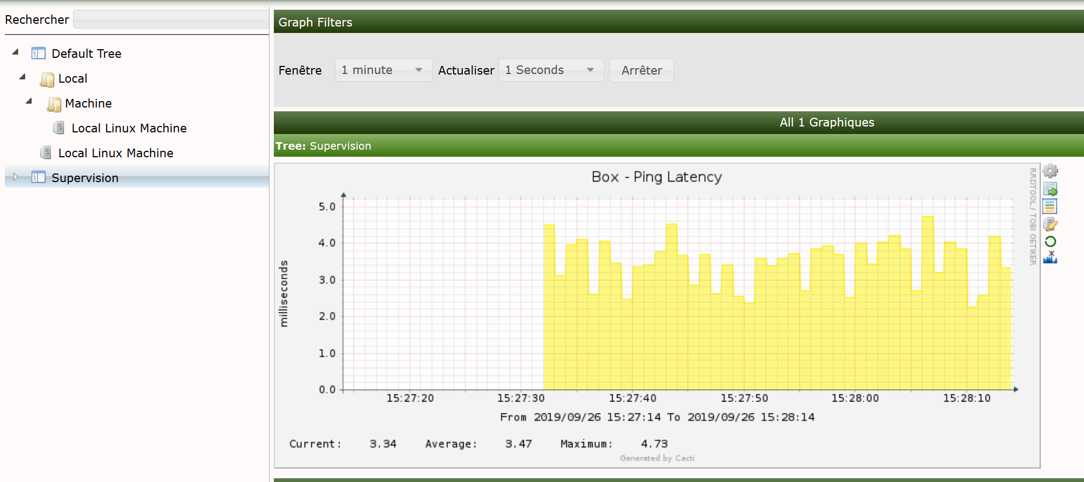This screenshot has height=482, width=1084.
Task: Click the 15:27:40 time axis label
Action: click(x=632, y=398)
